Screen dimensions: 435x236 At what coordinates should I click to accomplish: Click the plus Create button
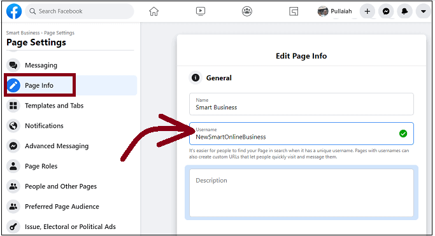pos(367,11)
